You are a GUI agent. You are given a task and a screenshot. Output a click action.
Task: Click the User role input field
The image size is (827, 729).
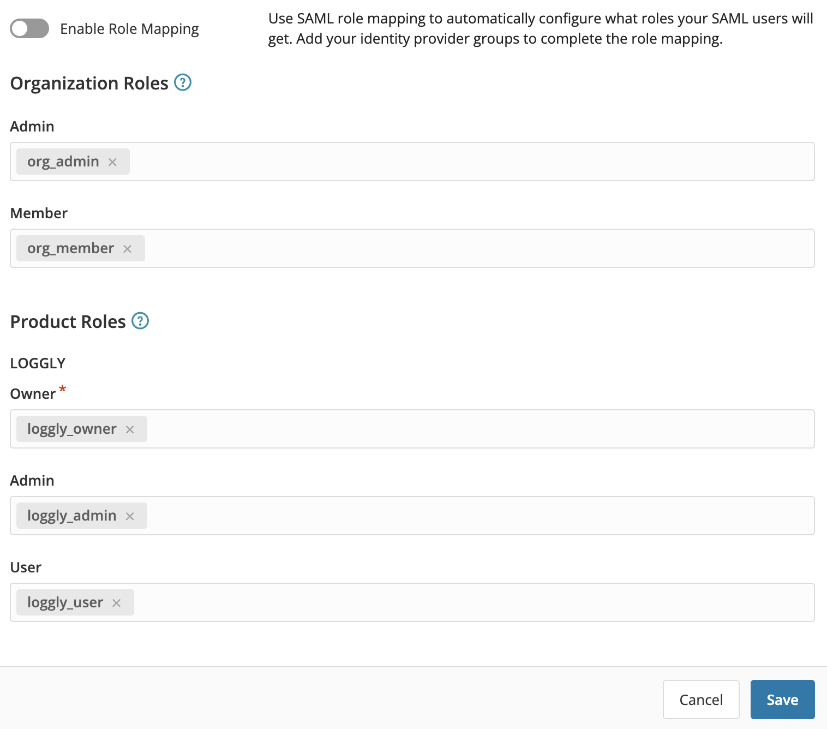[x=436, y=602]
